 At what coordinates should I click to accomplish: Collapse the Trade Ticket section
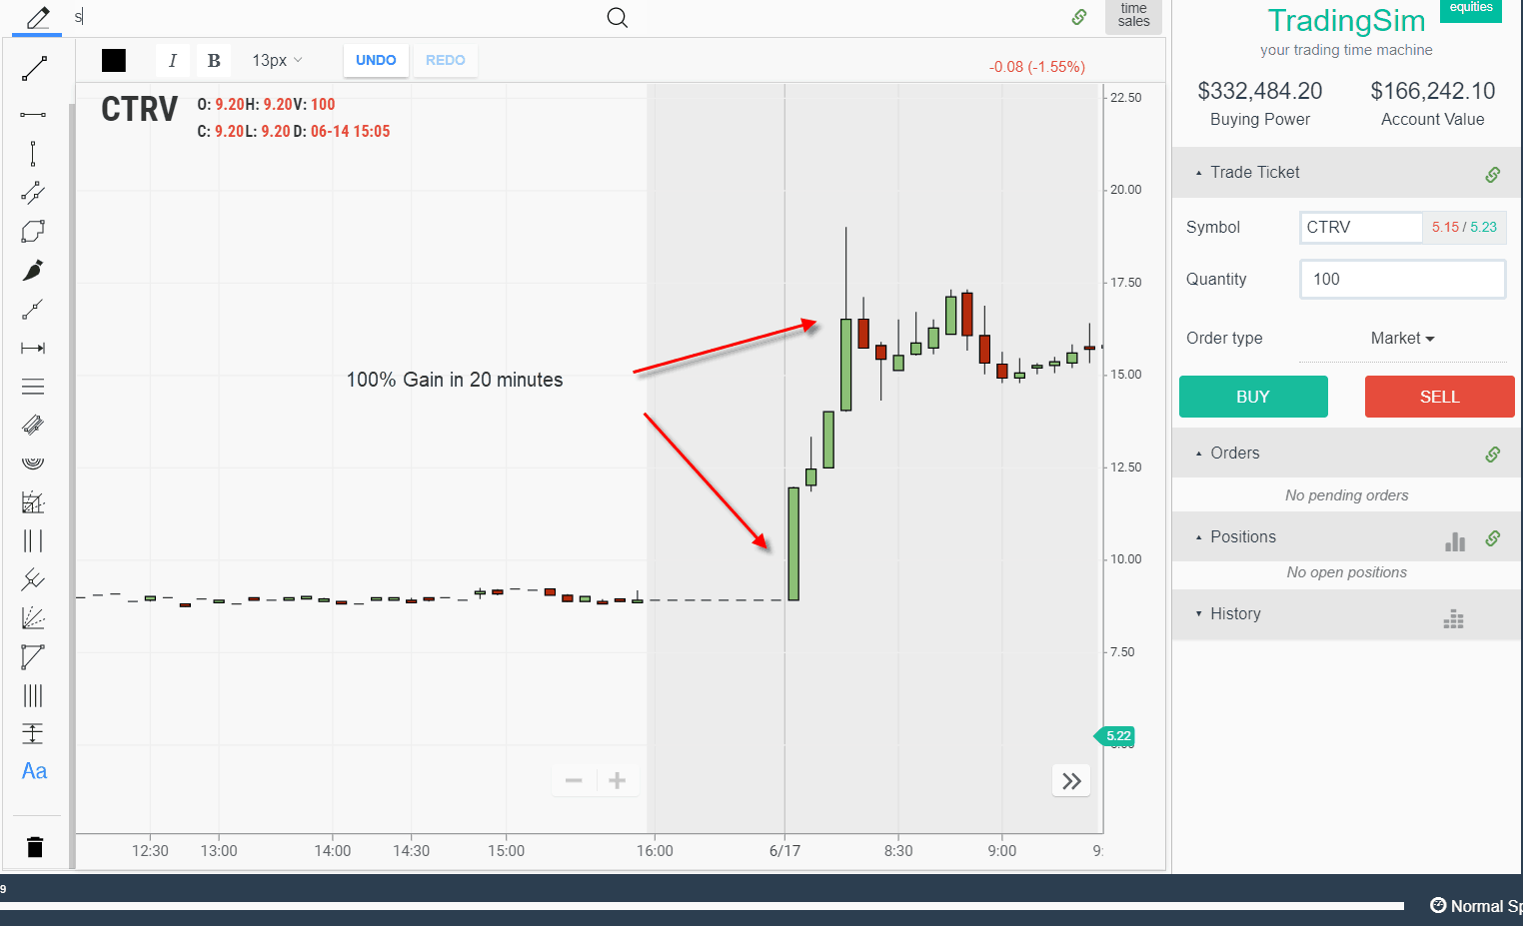(1199, 173)
